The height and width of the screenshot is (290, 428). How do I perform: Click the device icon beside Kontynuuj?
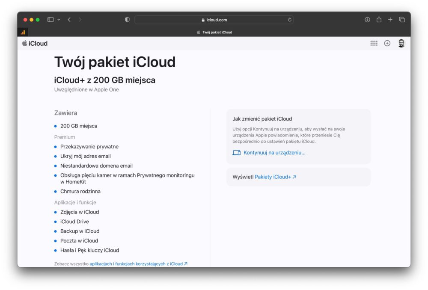coord(236,153)
